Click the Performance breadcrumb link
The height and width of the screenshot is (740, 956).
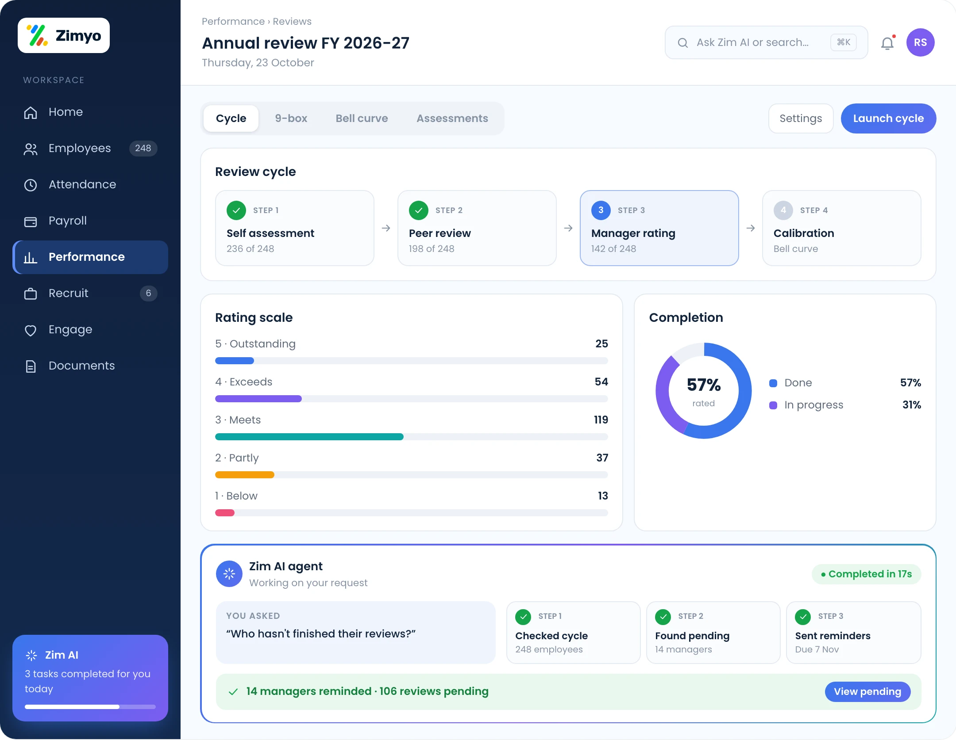(x=233, y=21)
